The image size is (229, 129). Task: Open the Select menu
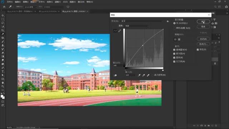(50, 2)
